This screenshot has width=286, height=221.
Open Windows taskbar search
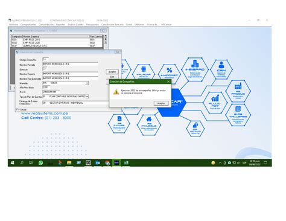coord(22,162)
